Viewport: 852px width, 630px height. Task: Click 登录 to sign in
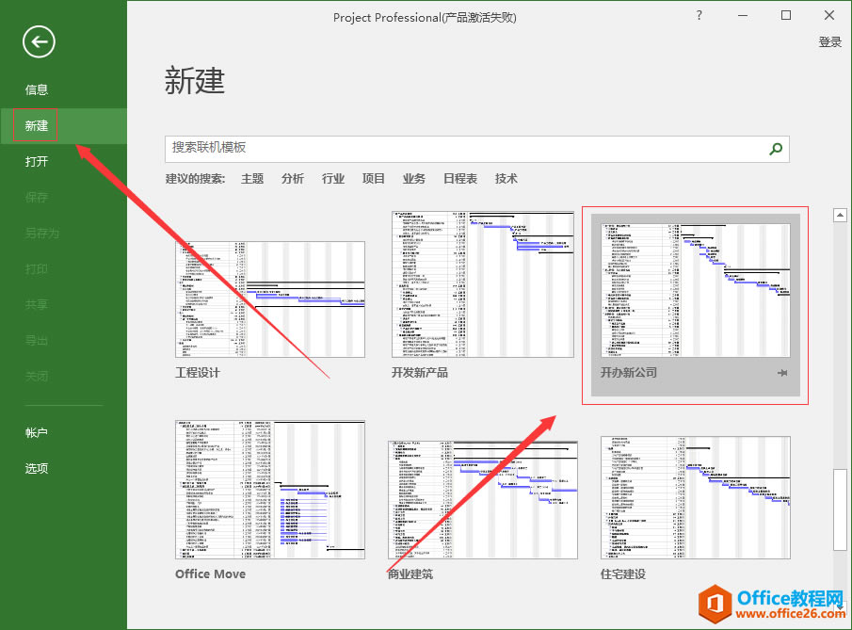click(829, 41)
